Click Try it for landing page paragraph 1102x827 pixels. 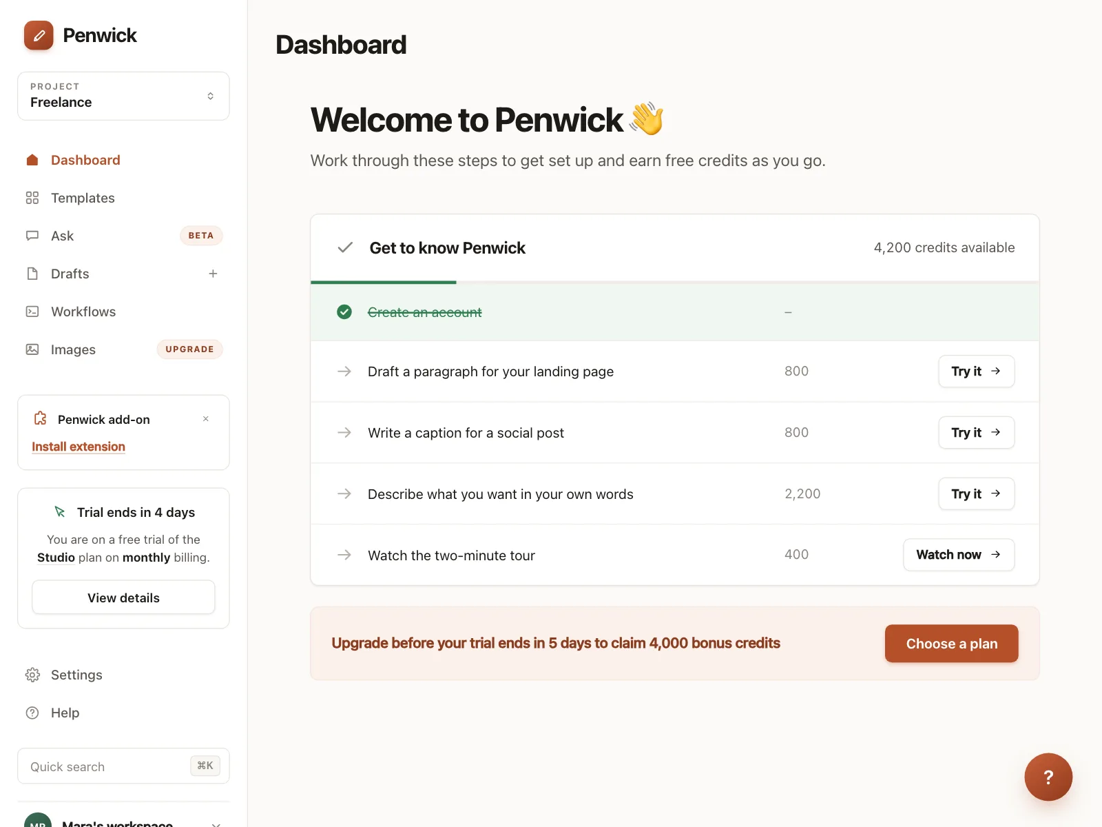tap(976, 371)
